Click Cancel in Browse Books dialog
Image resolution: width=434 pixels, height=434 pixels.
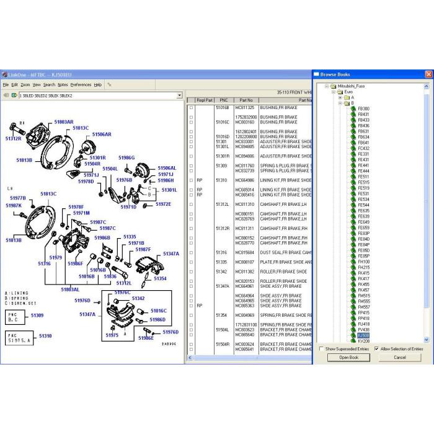pos(400,358)
